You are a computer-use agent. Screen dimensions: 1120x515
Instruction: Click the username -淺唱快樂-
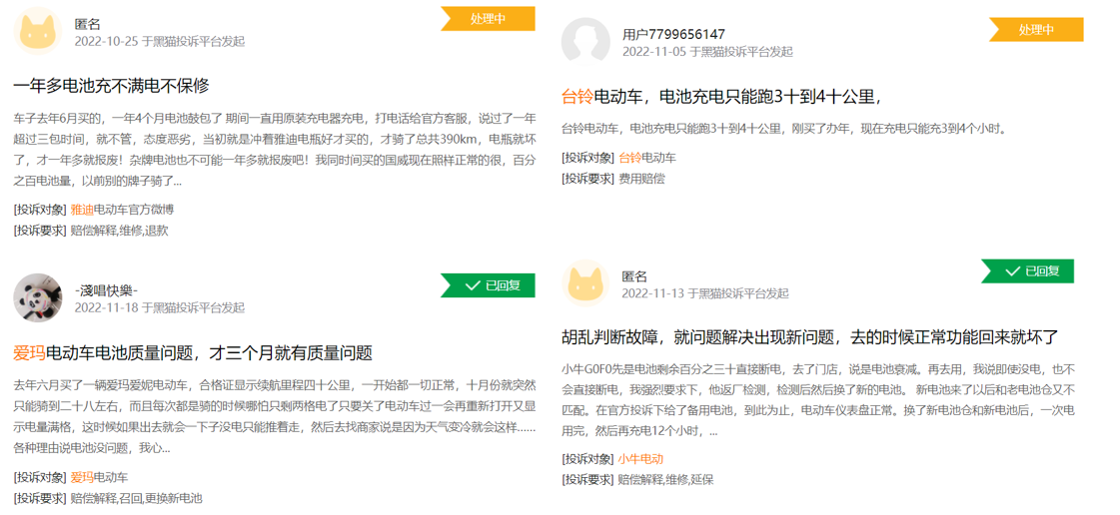point(106,290)
